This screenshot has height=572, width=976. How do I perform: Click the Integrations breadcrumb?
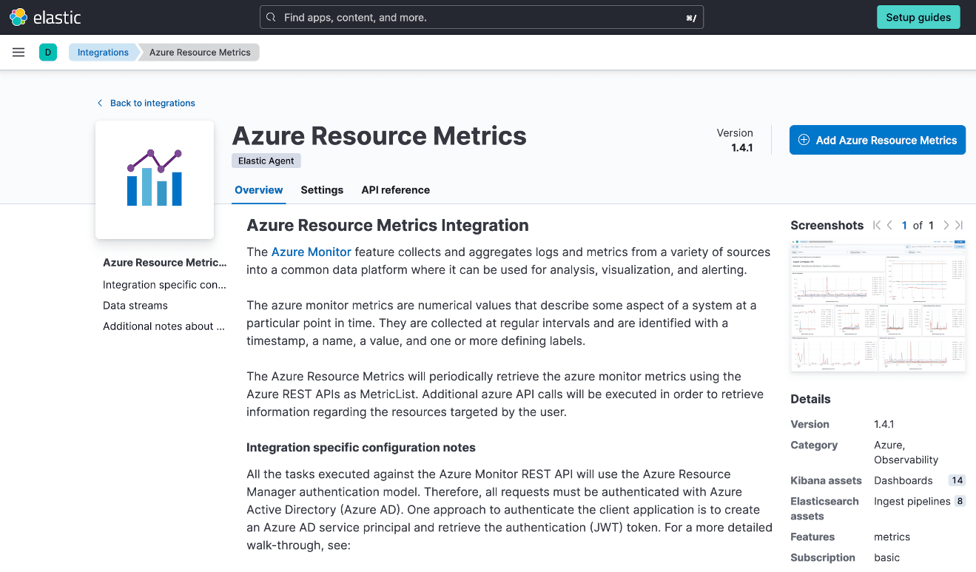pyautogui.click(x=103, y=53)
